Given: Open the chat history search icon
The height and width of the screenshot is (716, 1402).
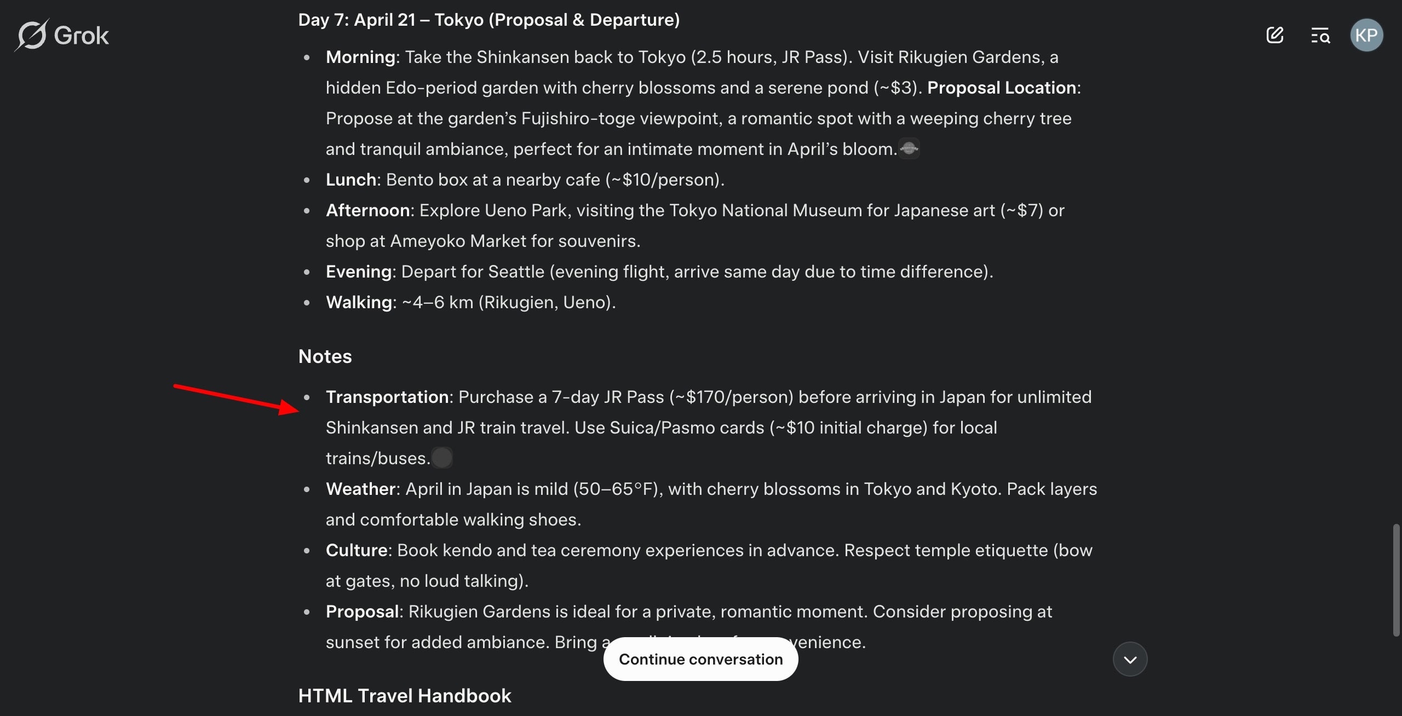Looking at the screenshot, I should coord(1320,36).
